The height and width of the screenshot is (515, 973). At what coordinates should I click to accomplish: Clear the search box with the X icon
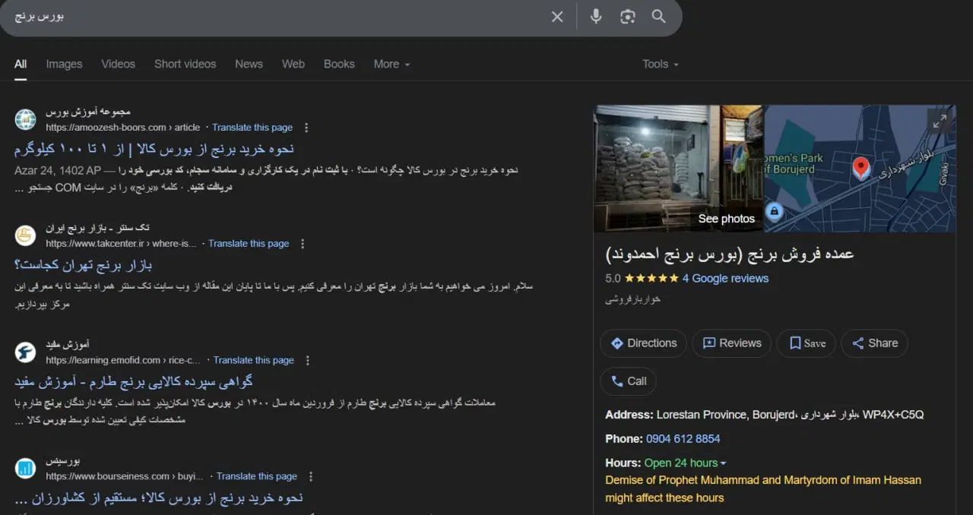coord(557,17)
